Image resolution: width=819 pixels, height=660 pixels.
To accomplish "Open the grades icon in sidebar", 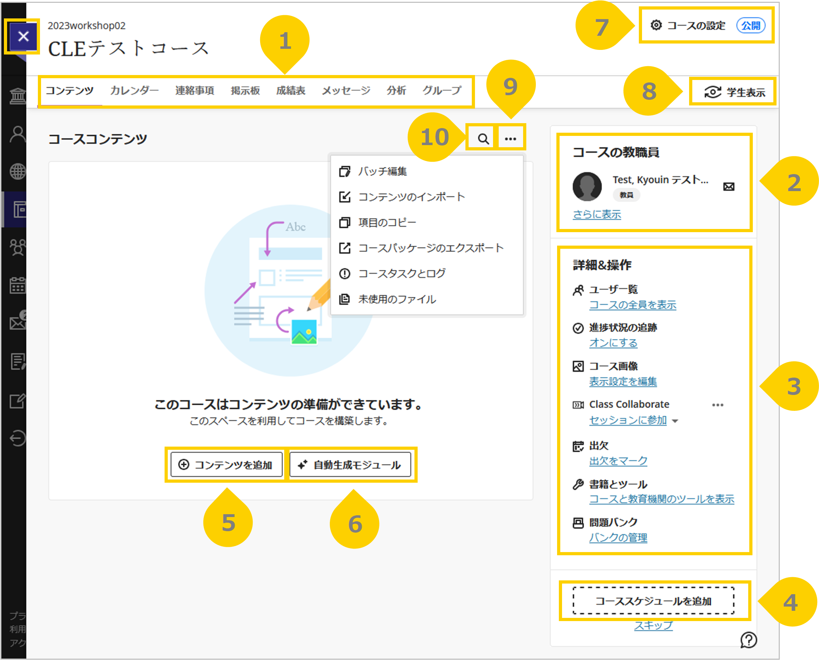I will pos(18,362).
